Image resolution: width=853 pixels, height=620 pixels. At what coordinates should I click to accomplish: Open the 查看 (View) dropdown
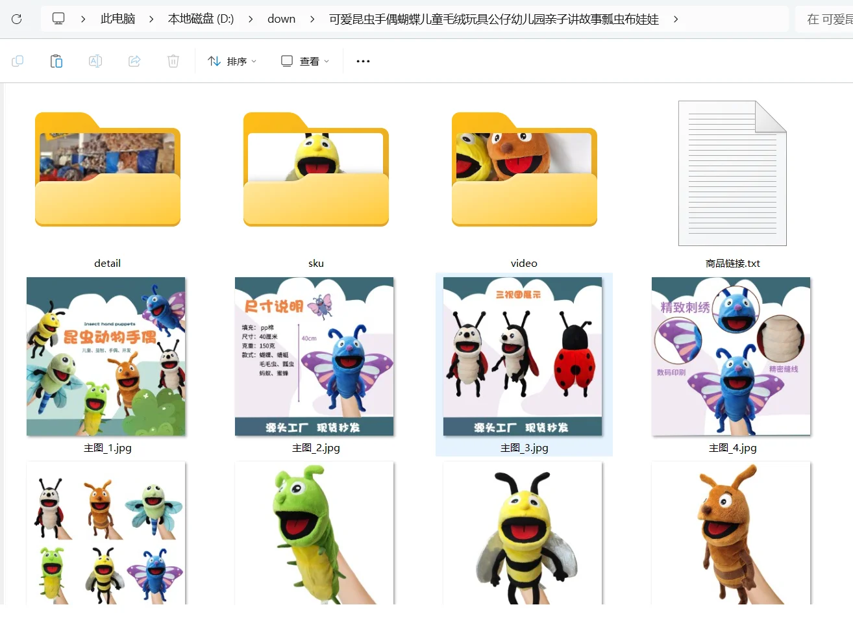pos(304,60)
